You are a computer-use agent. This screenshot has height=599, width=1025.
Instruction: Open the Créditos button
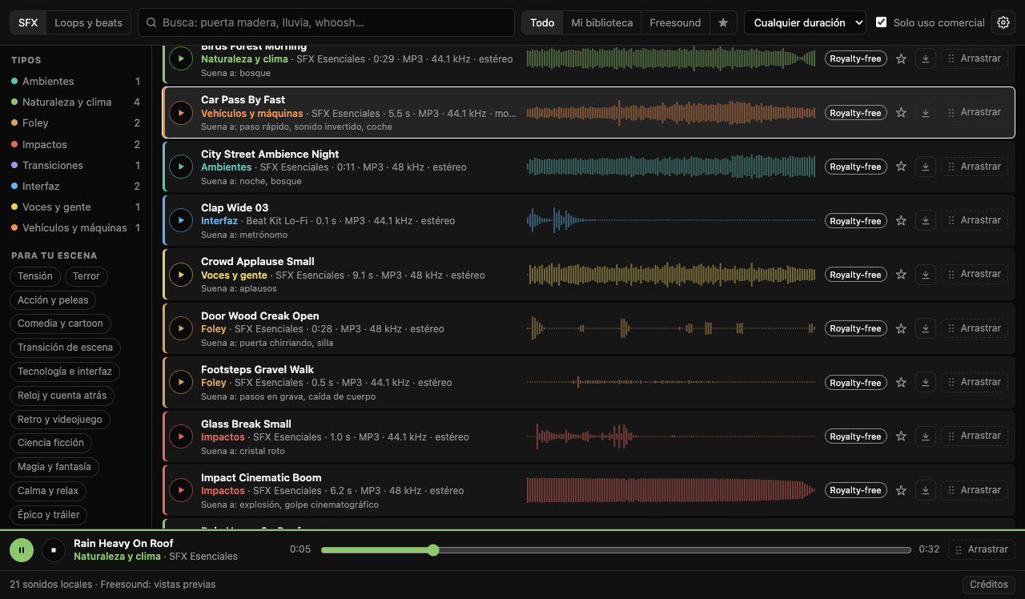(988, 585)
